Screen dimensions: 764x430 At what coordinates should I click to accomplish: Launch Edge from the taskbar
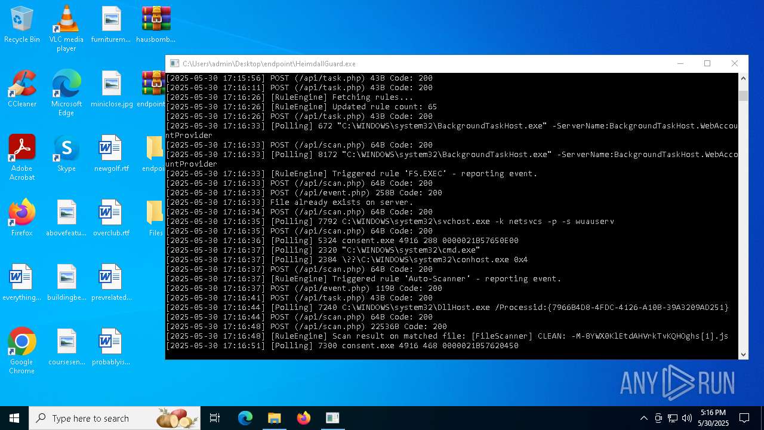click(245, 418)
